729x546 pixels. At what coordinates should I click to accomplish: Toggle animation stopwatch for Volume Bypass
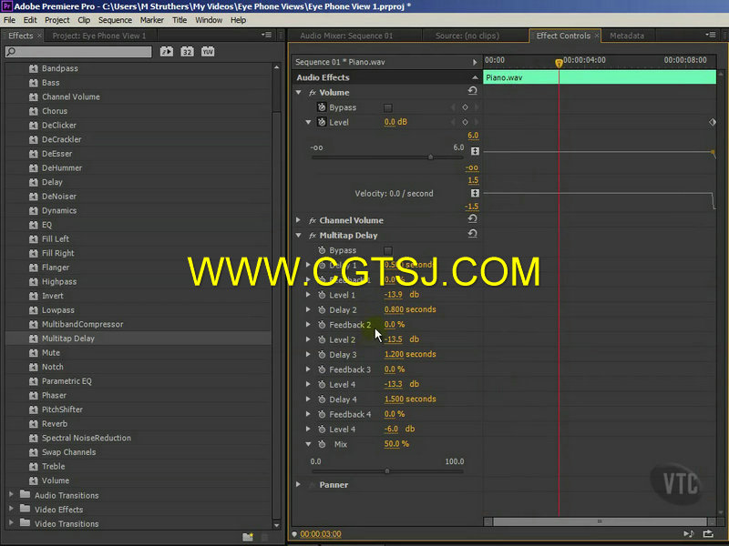coord(322,107)
